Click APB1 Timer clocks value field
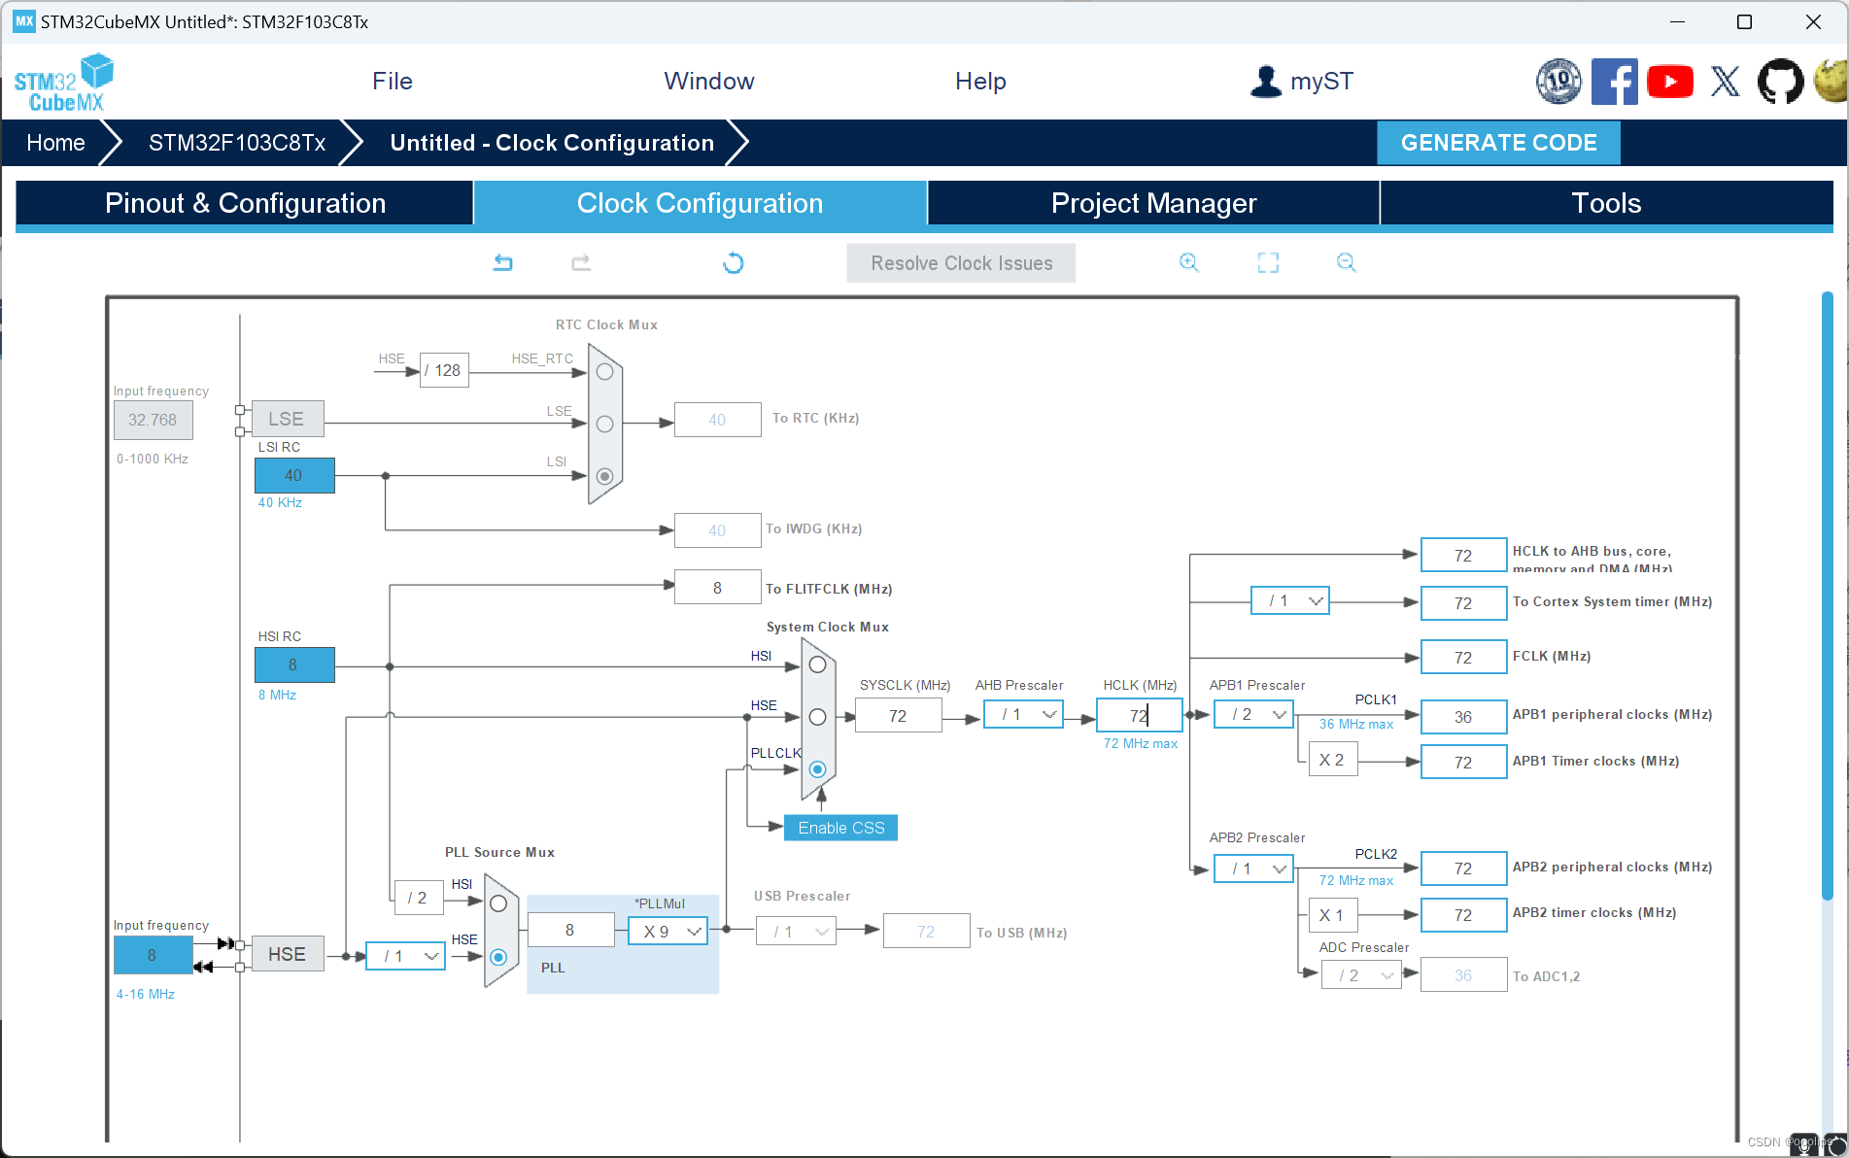The height and width of the screenshot is (1158, 1849). (x=1463, y=763)
